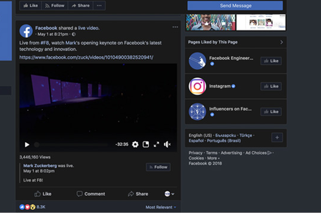This screenshot has width=321, height=213.
Task: Add another language with plus button
Action: click(277, 137)
